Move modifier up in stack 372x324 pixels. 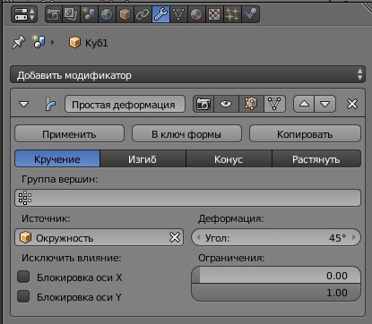click(x=304, y=104)
